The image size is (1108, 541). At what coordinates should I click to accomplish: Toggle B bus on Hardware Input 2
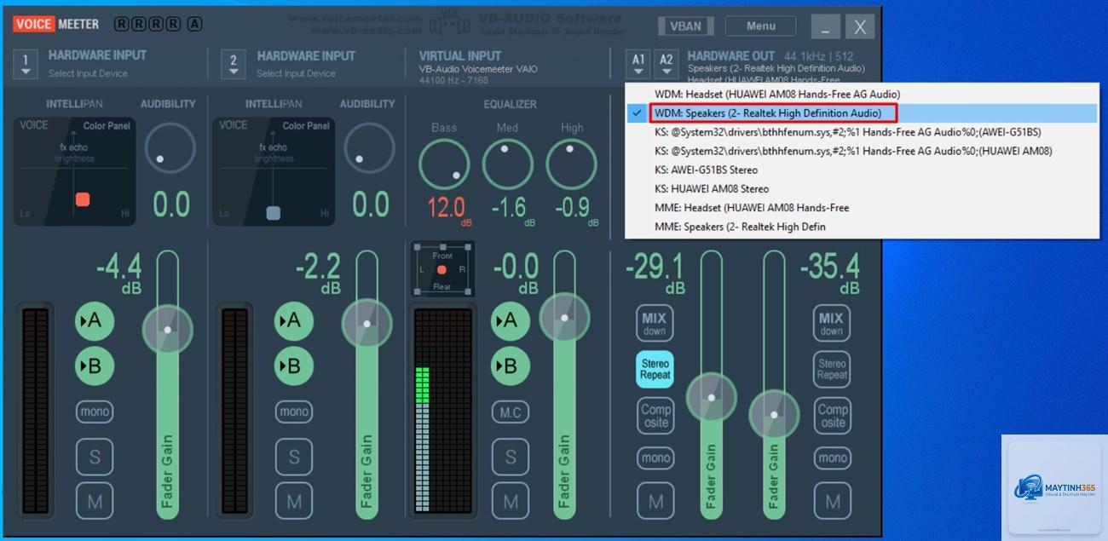294,365
